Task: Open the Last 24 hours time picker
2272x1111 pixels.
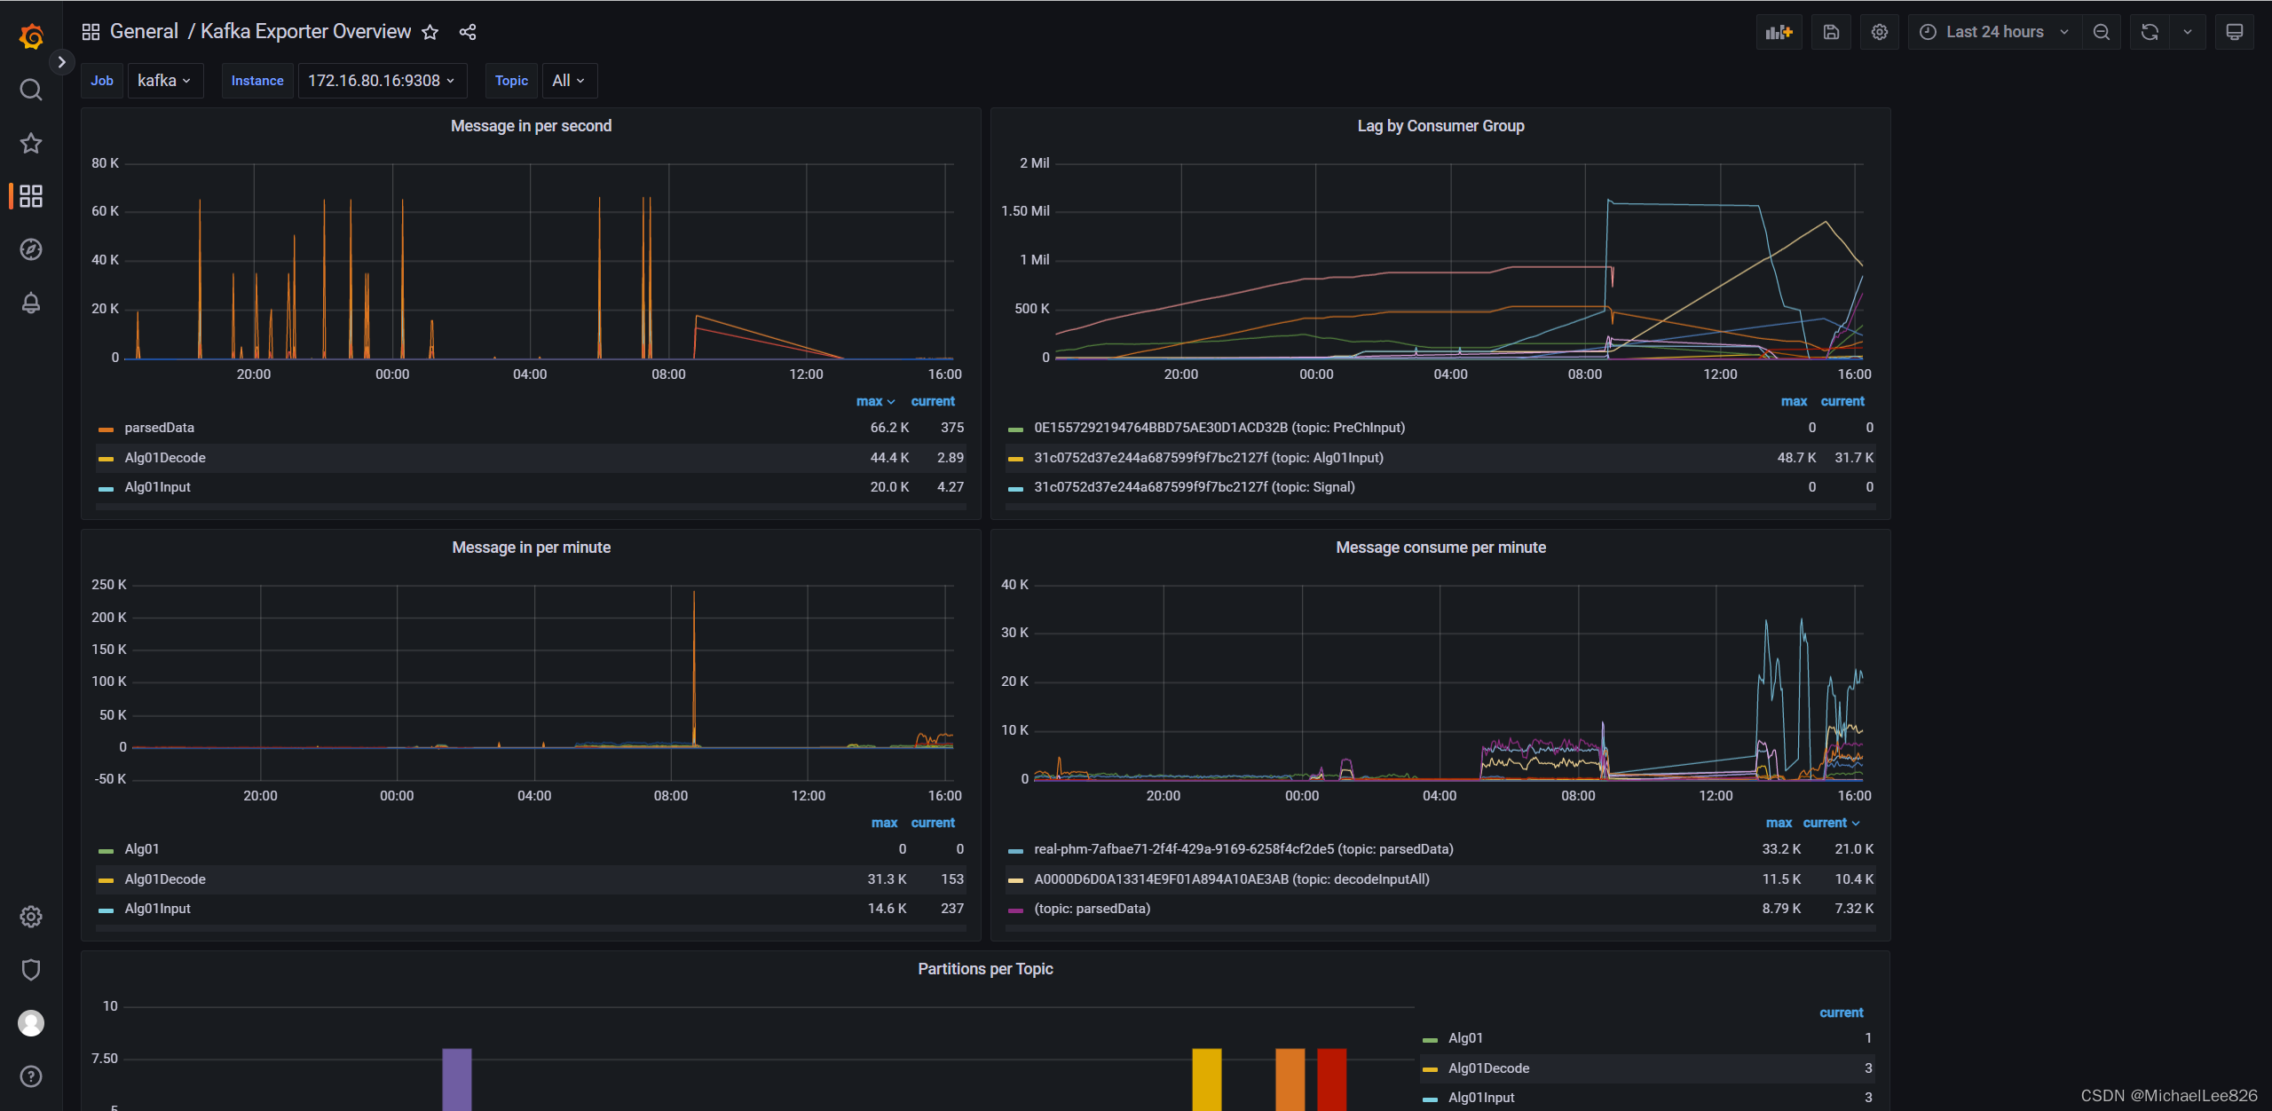Action: click(1995, 32)
